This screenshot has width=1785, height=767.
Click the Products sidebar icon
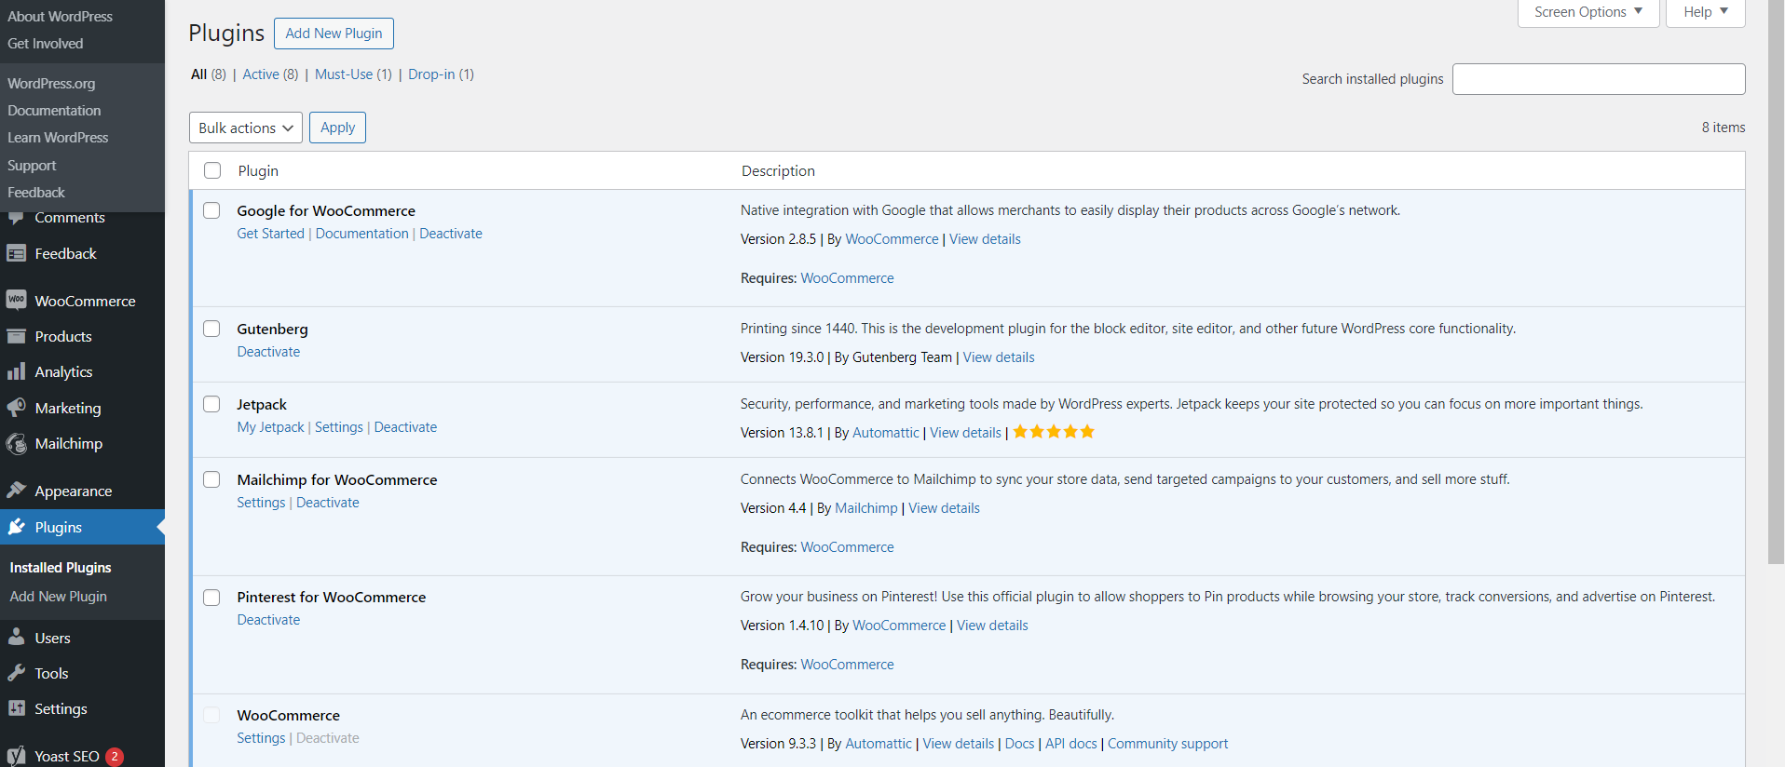pyautogui.click(x=16, y=336)
